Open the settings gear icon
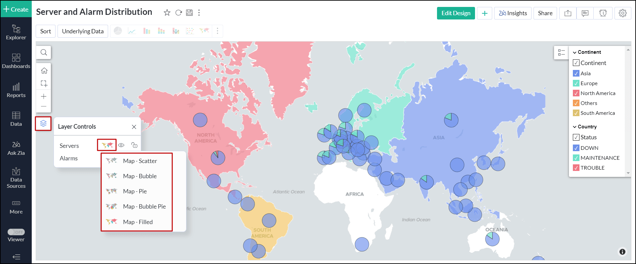Viewport: 636px width, 264px height. (x=622, y=13)
